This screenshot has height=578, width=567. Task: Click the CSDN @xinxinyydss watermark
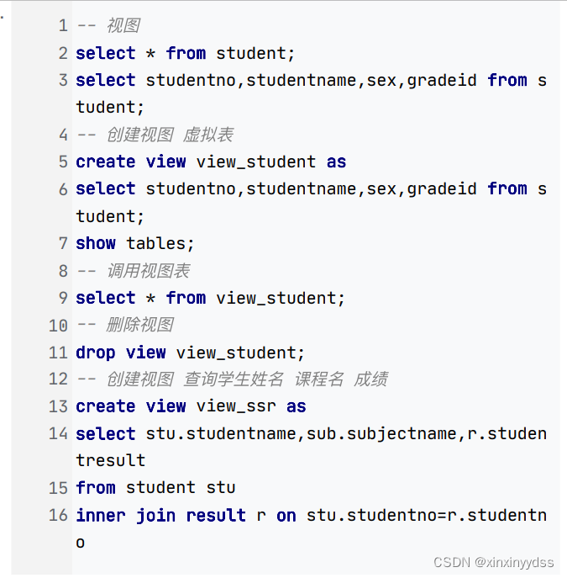[493, 563]
